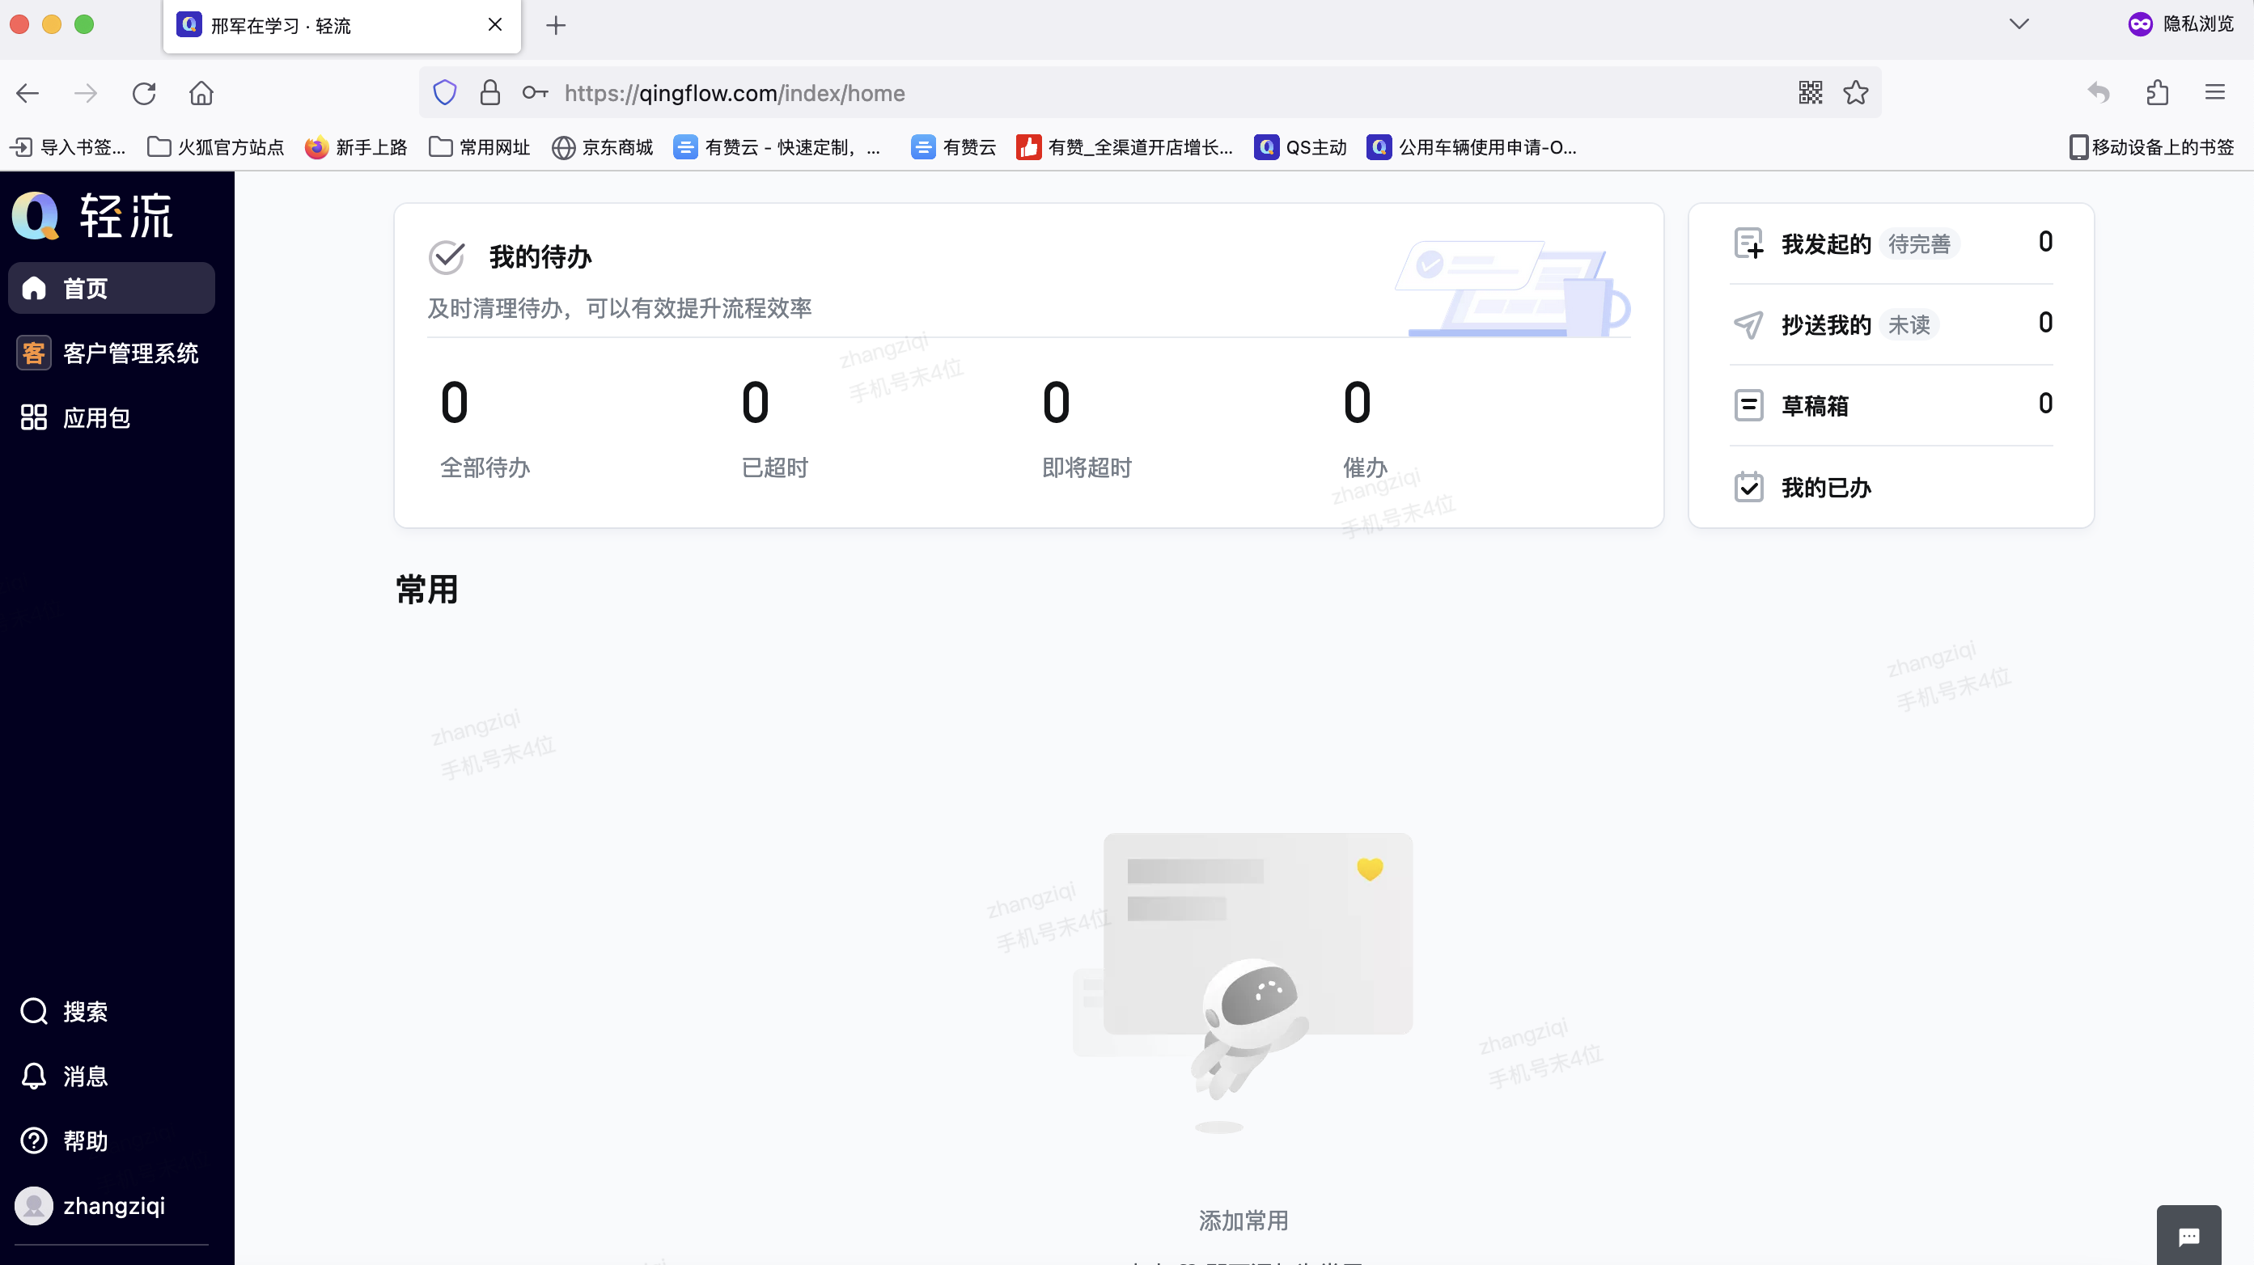This screenshot has height=1265, width=2254.
Task: Click the 抄送我的 paper-plane icon
Action: pyautogui.click(x=1748, y=324)
